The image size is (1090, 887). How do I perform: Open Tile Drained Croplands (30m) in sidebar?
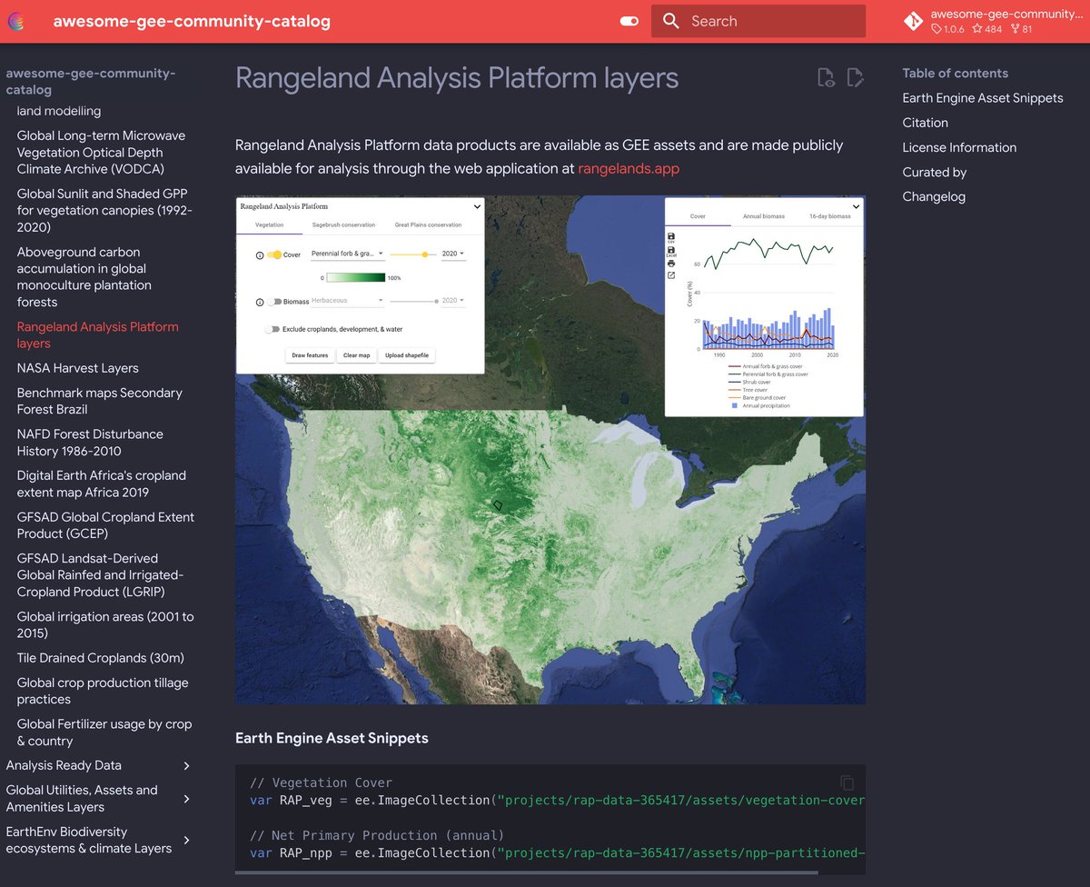[x=101, y=658]
